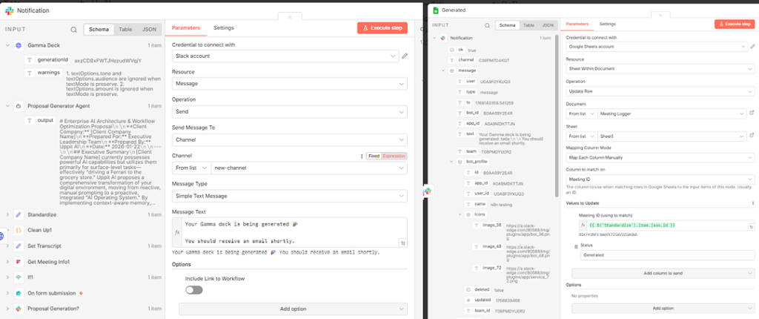Select Parameters tab in Notification panel
Image resolution: width=759 pixels, height=319 pixels.
coord(186,28)
